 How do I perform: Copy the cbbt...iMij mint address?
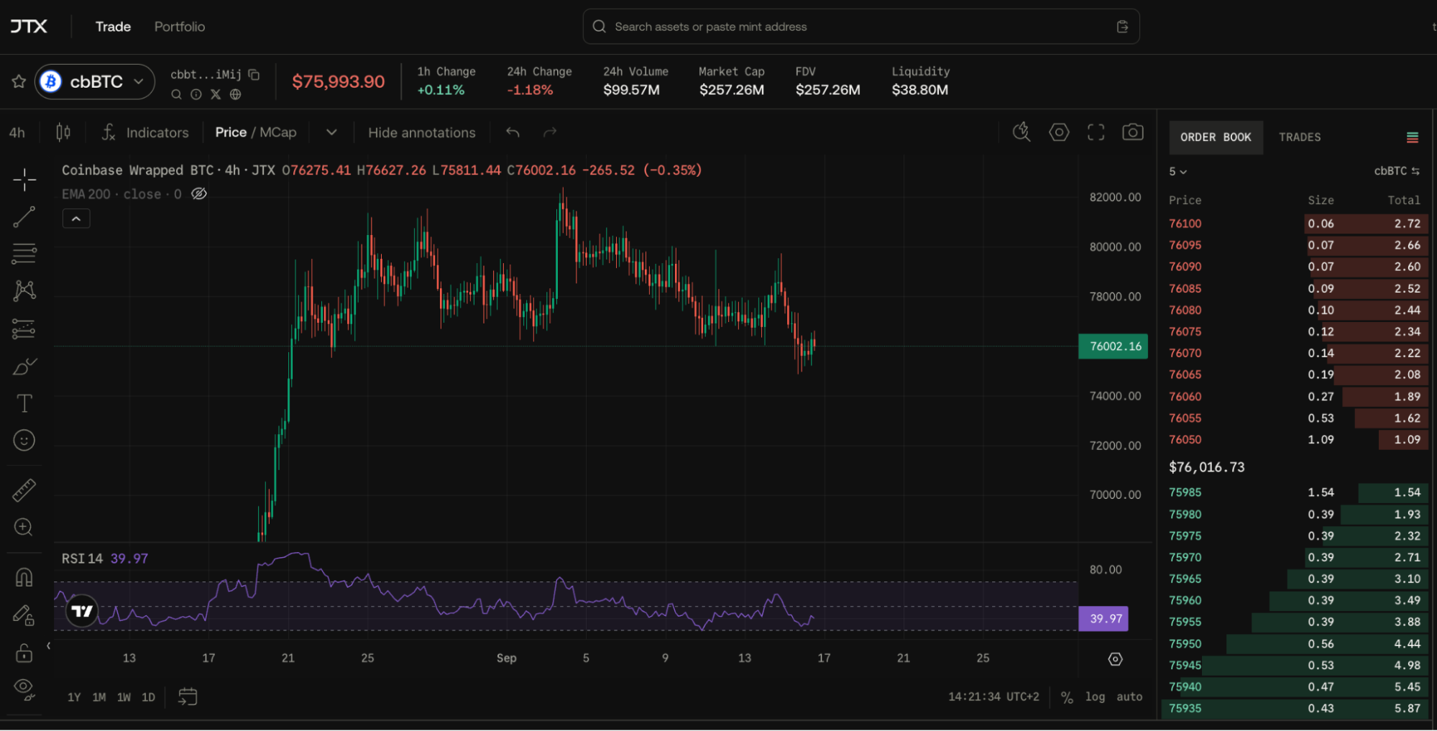[x=254, y=74]
